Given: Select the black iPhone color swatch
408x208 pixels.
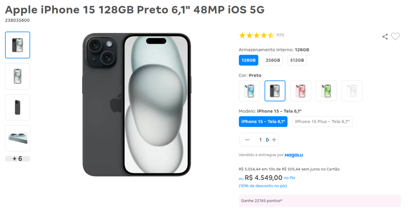Looking at the screenshot, I should 275,91.
